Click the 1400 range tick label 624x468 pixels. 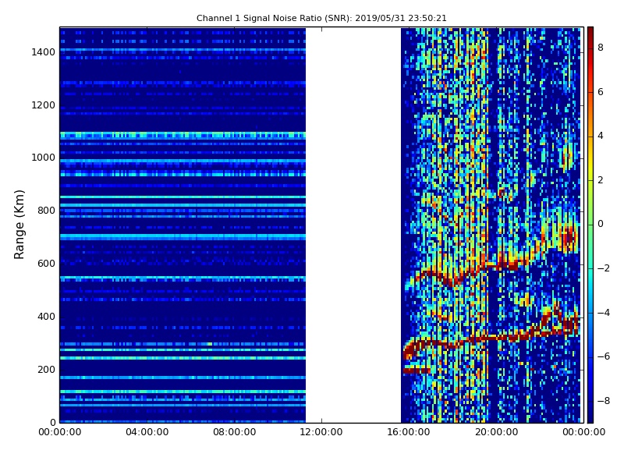44,52
